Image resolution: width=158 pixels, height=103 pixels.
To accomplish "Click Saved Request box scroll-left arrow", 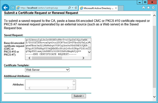I will (x=29, y=58).
